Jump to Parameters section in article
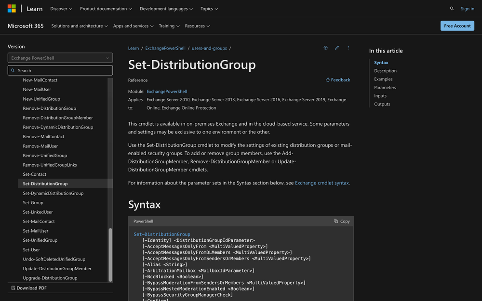This screenshot has width=482, height=301. click(385, 88)
